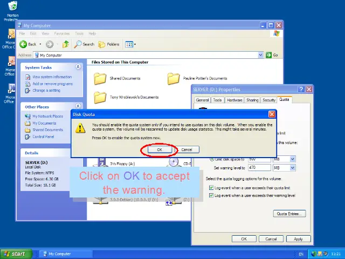This screenshot has height=259, width=345.
Task: Open the Help menu in My Computer
Action: click(x=92, y=33)
